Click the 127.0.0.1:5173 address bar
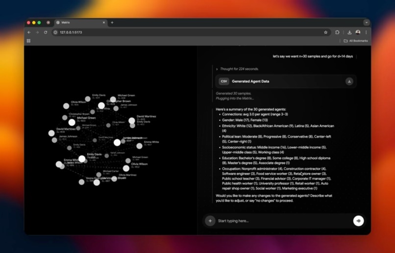The width and height of the screenshot is (395, 253). pos(192,32)
